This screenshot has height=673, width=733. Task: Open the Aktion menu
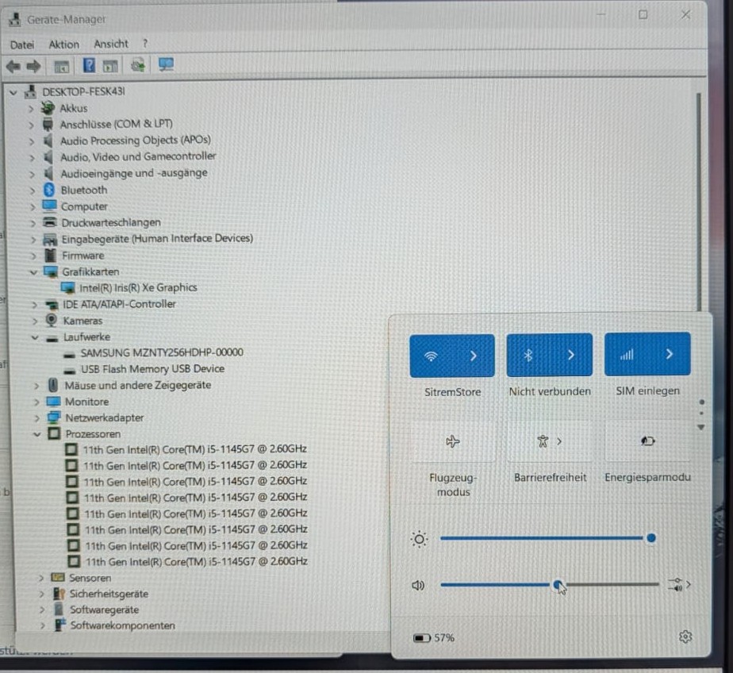(64, 44)
